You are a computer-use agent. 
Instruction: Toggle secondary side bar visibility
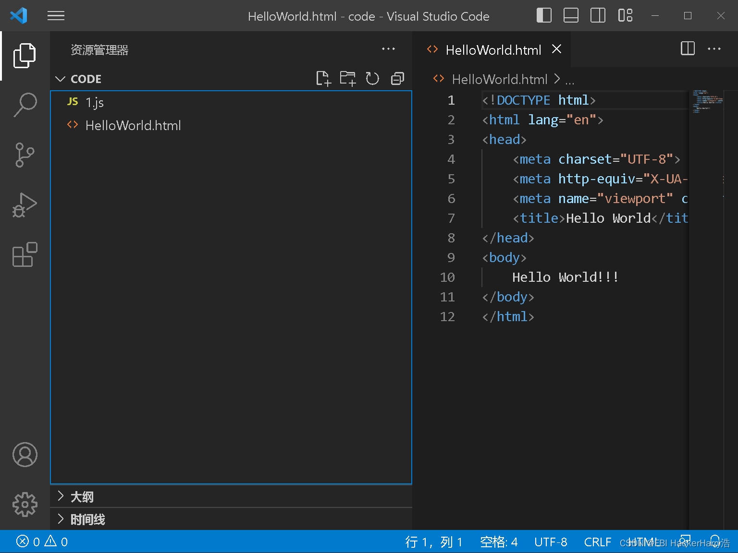pos(598,15)
